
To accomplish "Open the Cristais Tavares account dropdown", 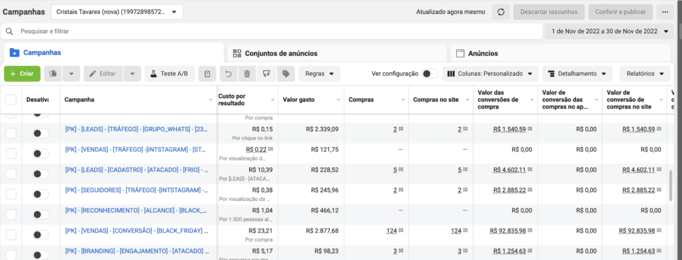I will tap(117, 12).
